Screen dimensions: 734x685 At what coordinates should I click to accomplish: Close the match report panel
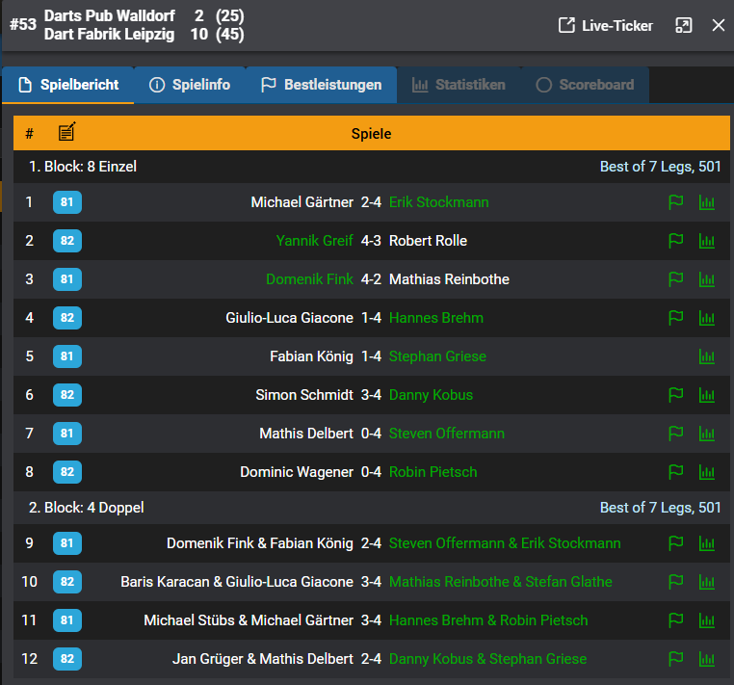point(719,25)
